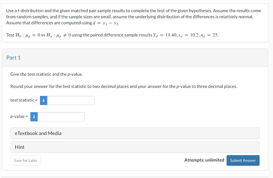Click inside the test statistic input box
The image size is (273, 178).
pos(71,100)
